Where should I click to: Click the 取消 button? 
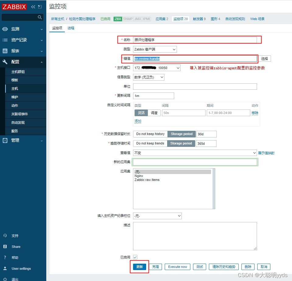[264, 267]
